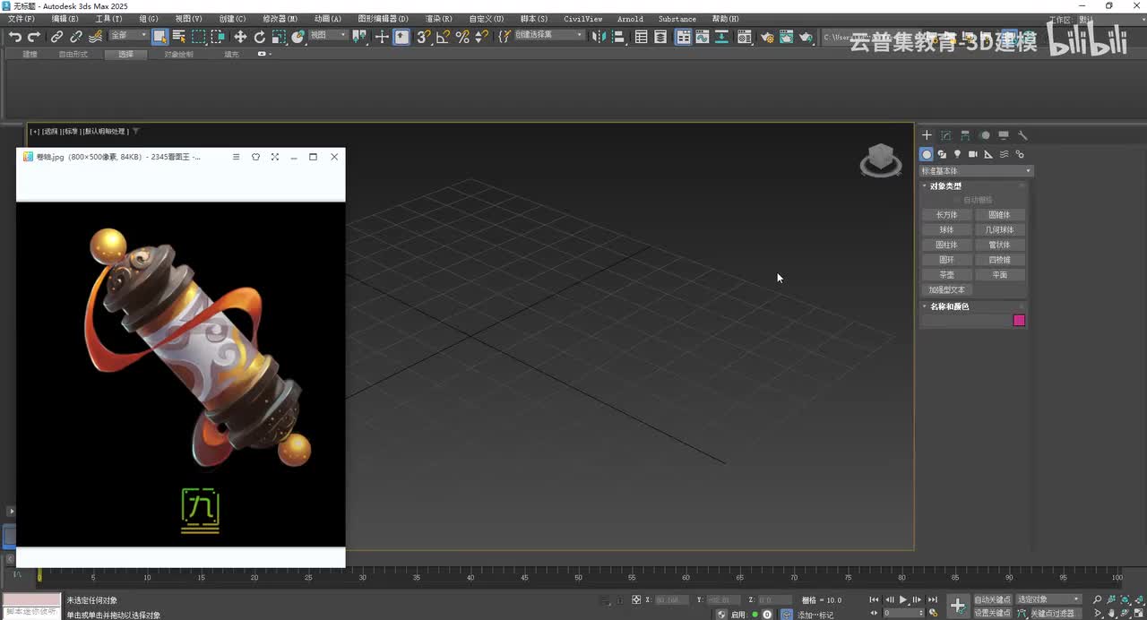1147x620 pixels.
Task: Select the Rotate tool in the toolbar
Action: click(260, 37)
